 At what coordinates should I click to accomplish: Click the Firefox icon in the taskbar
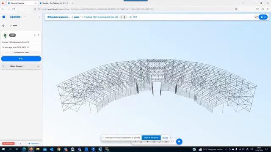pos(31,149)
